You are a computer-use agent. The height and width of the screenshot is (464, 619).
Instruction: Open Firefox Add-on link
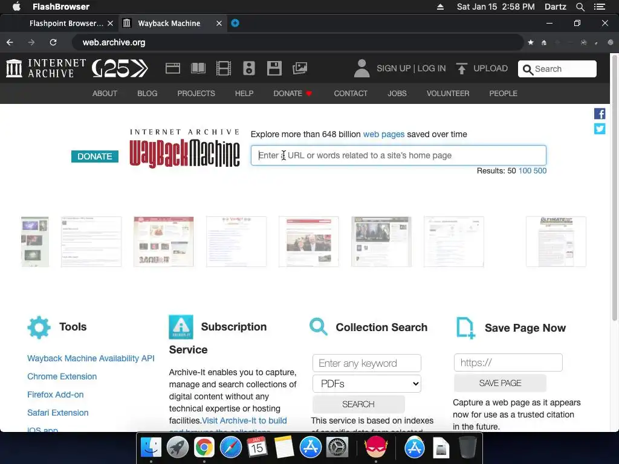[55, 395]
